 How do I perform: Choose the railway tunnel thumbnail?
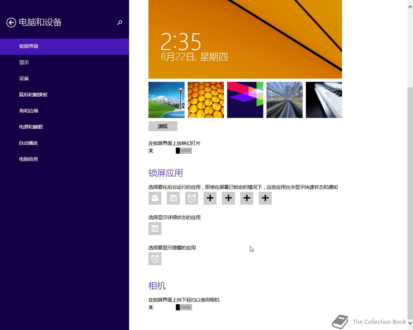[285, 100]
